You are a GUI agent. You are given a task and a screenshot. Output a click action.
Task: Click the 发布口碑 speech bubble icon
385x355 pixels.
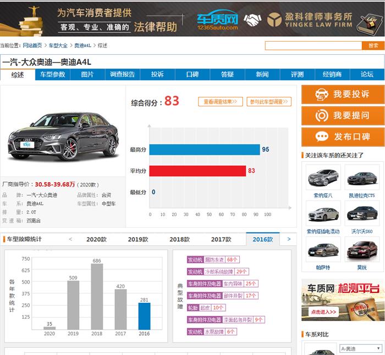click(x=322, y=137)
